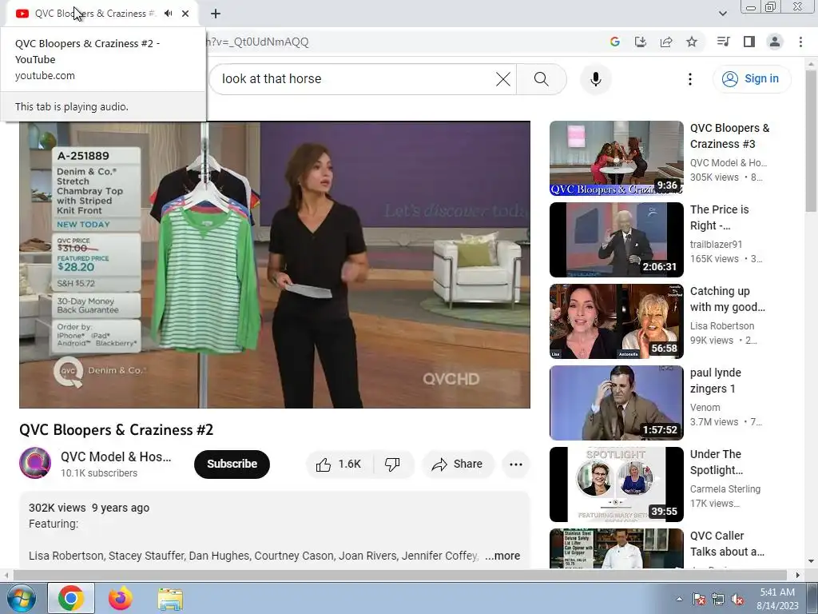
Task: Open 'QVC Bloopers & Craziness #3' title link
Action: (729, 136)
